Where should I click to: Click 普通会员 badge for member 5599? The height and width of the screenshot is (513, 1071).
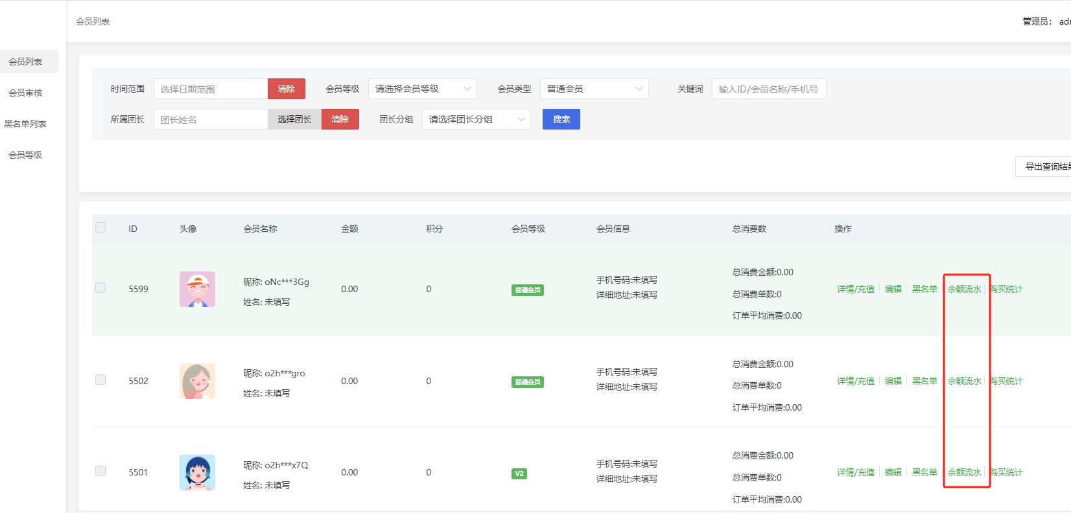pos(527,290)
